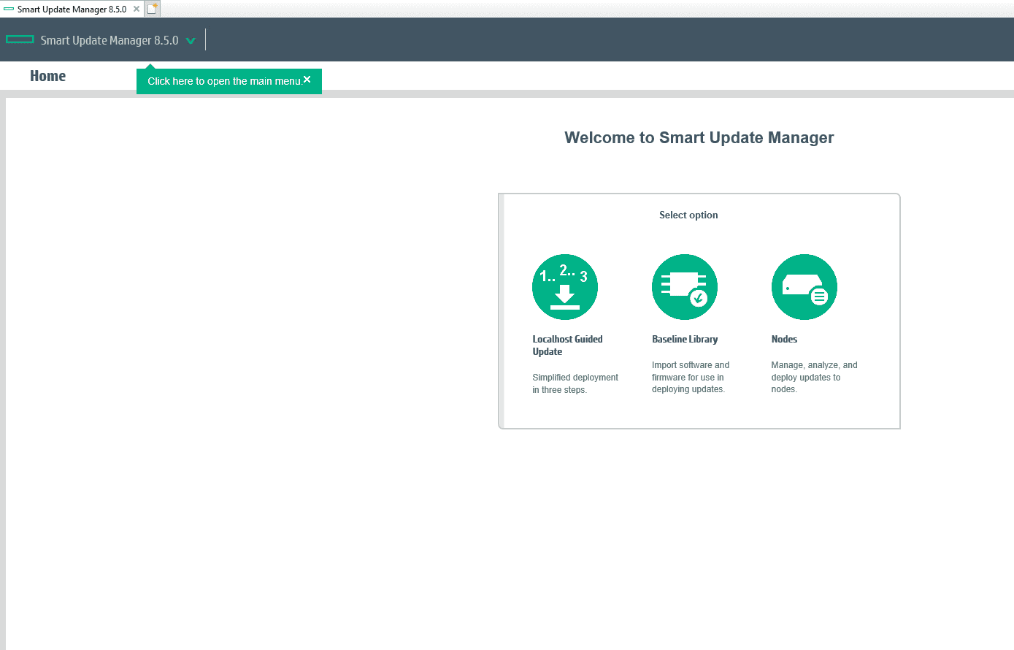This screenshot has height=650, width=1014.
Task: Click the 'Select option' panel heading
Action: click(688, 215)
